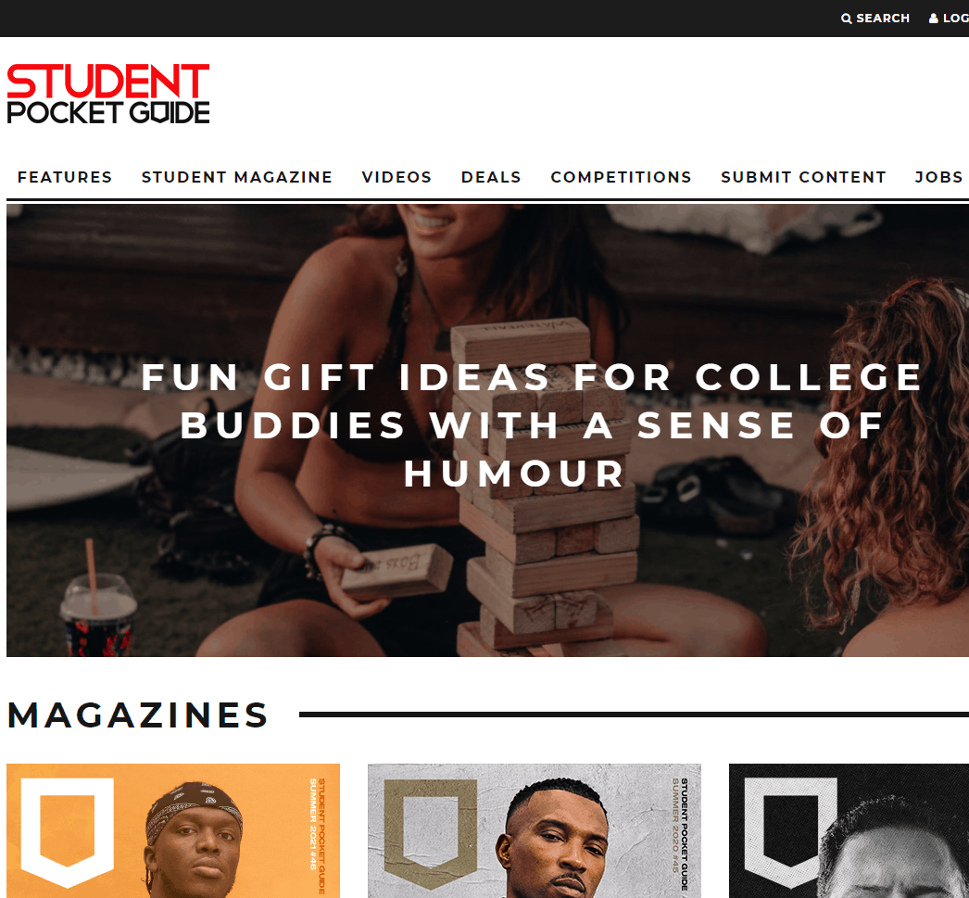The width and height of the screenshot is (969, 898).
Task: Open the Deals page
Action: (491, 177)
